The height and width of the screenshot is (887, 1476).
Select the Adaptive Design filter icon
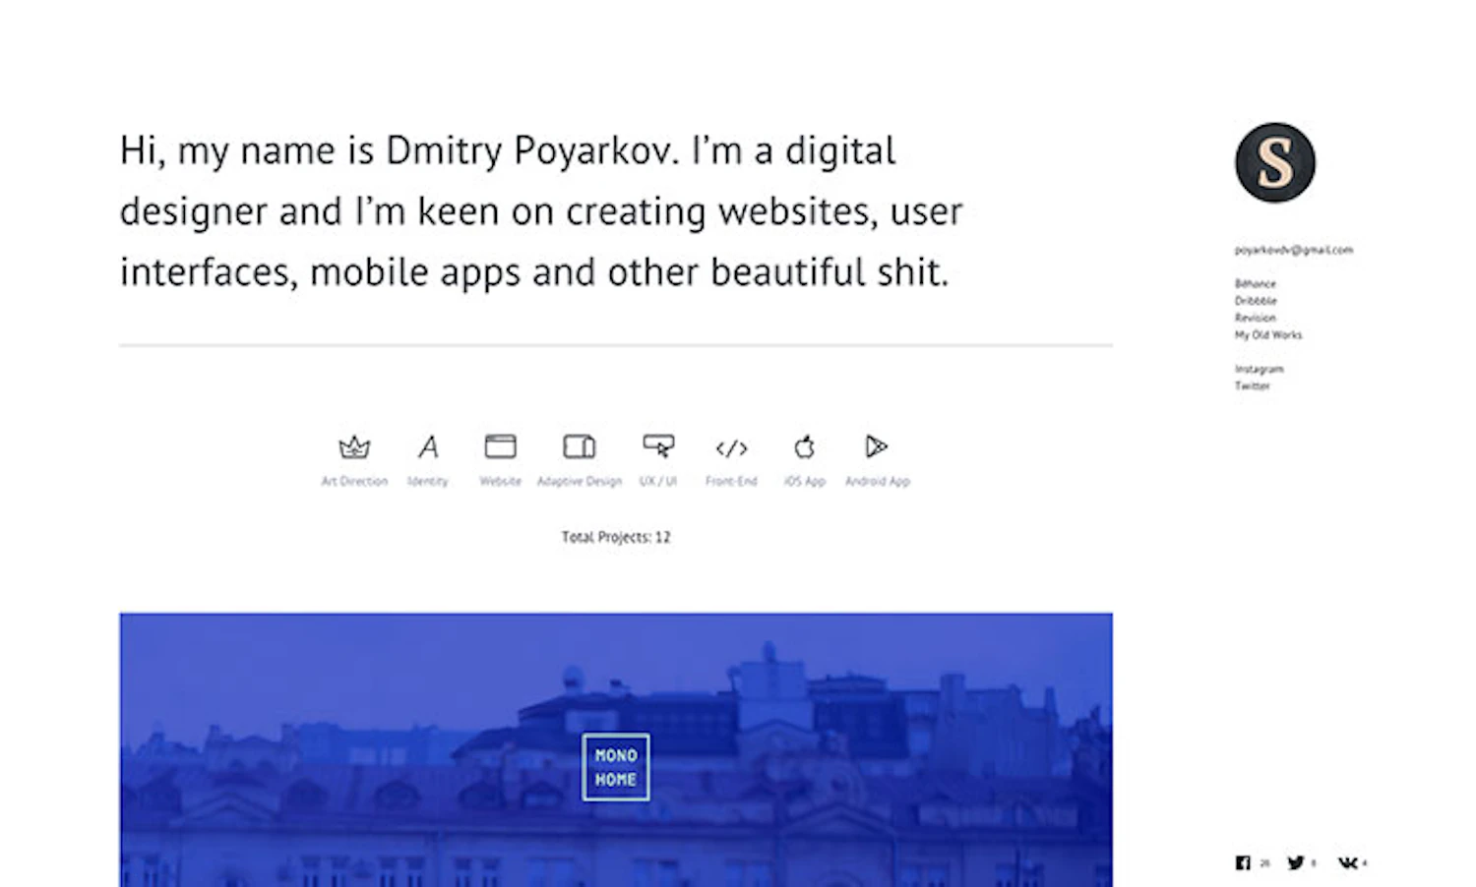click(x=579, y=447)
